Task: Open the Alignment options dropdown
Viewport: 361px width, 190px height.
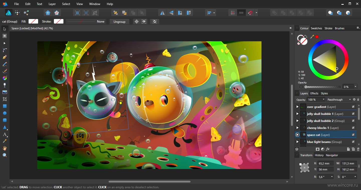Action: pyautogui.click(x=211, y=13)
